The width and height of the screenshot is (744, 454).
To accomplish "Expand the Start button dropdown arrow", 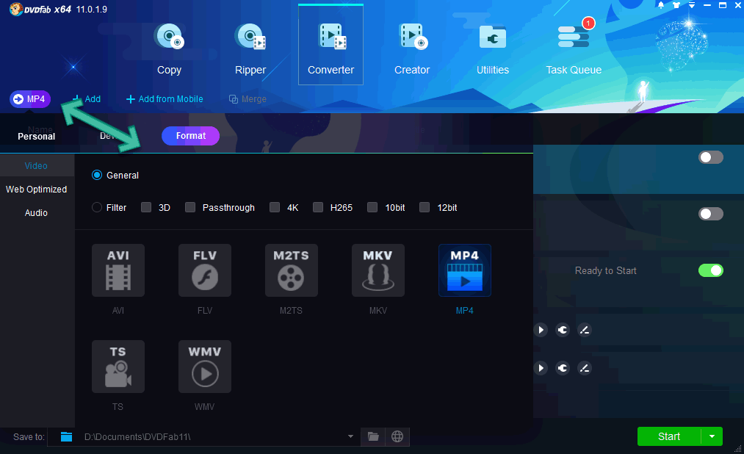I will click(x=712, y=436).
